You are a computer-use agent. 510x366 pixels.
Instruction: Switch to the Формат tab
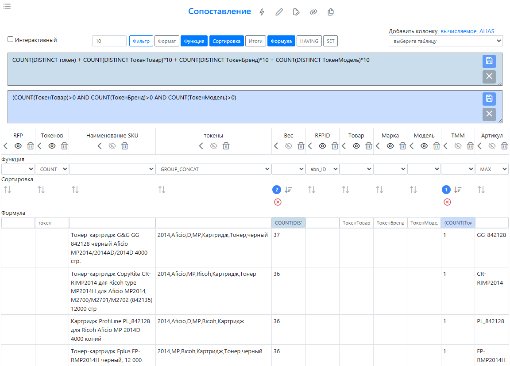pos(167,41)
